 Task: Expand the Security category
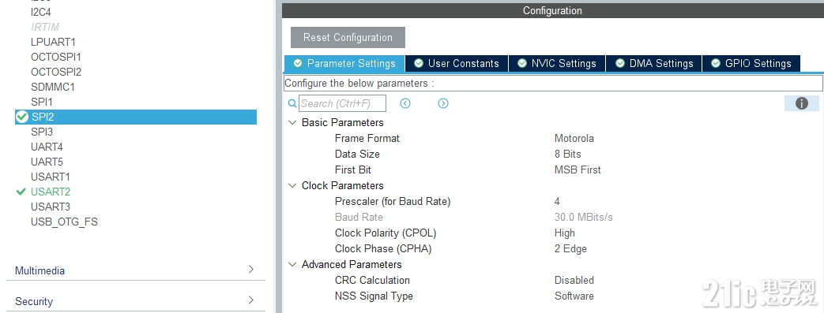coord(250,300)
